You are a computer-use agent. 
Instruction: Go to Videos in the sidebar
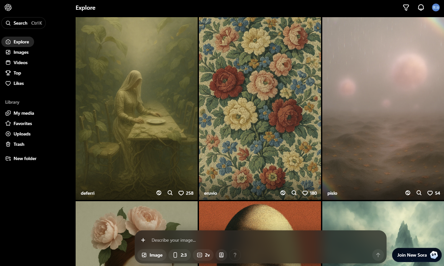(x=20, y=63)
